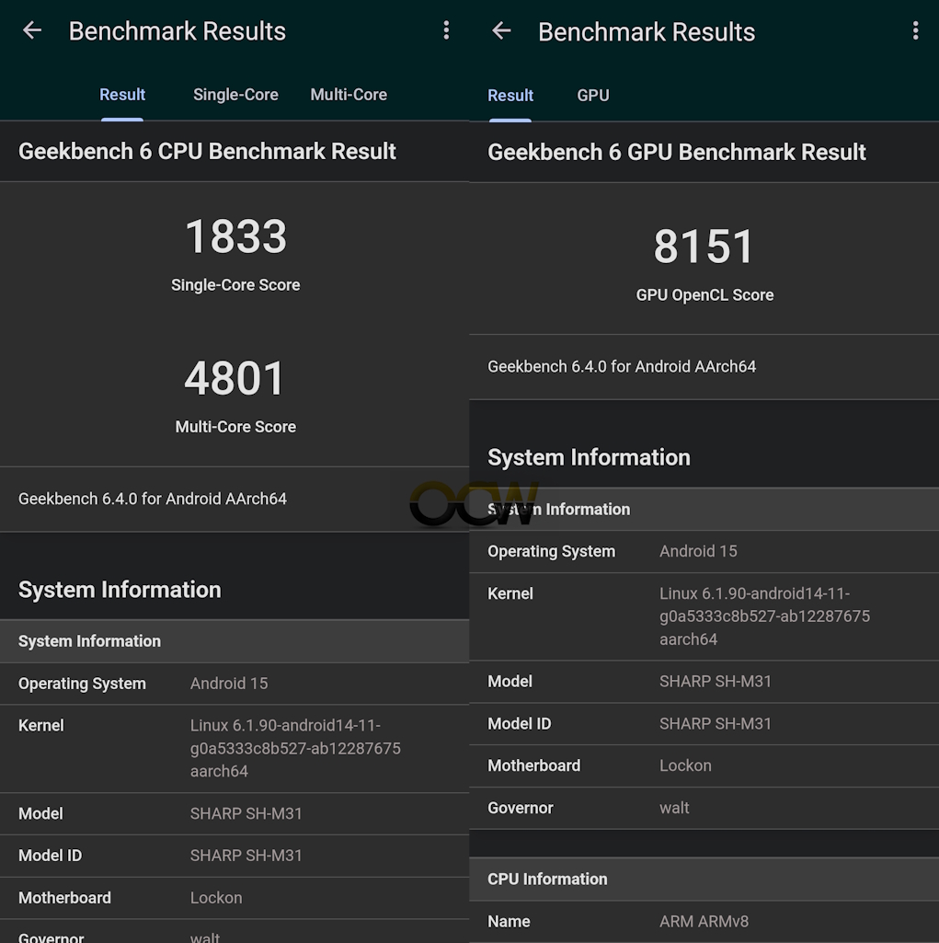The height and width of the screenshot is (943, 939).
Task: Select Multi-Core Score label
Action: click(235, 426)
